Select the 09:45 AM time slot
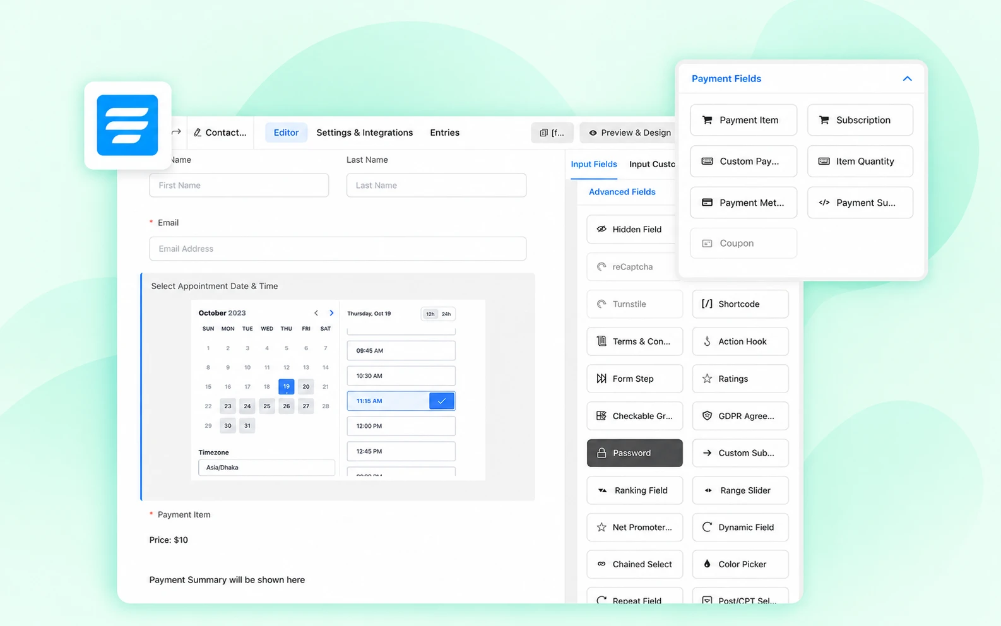This screenshot has height=626, width=1001. click(x=401, y=350)
